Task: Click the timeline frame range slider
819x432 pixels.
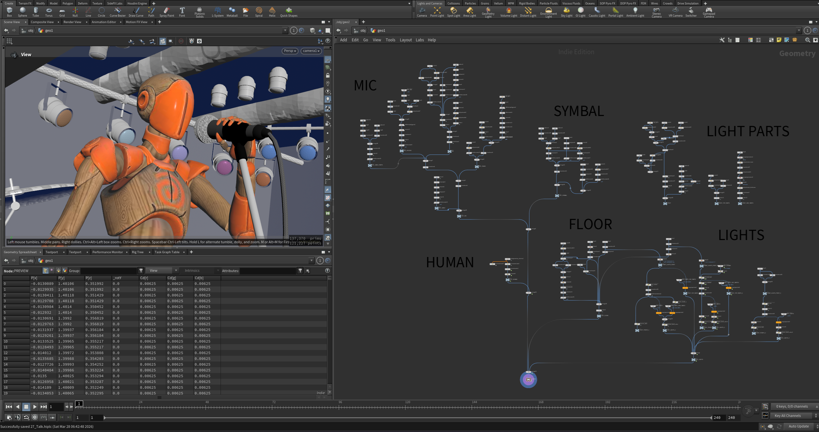Action: click(408, 418)
